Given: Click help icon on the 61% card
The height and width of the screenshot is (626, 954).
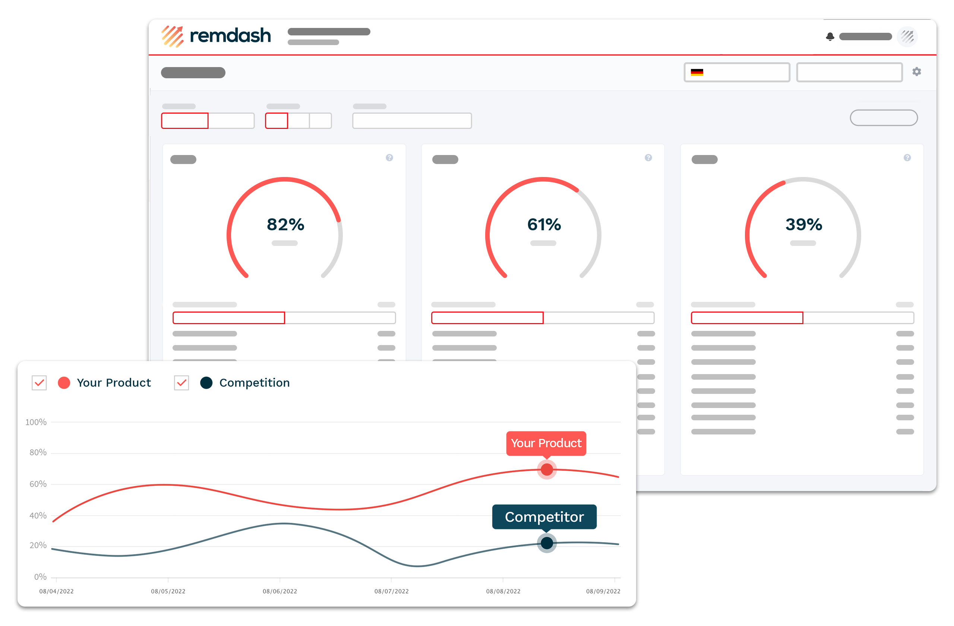Looking at the screenshot, I should (648, 158).
